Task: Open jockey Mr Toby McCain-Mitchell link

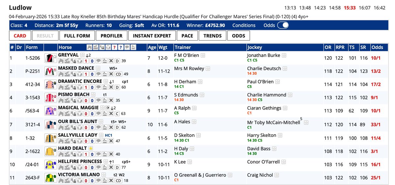Action: [x=274, y=122]
